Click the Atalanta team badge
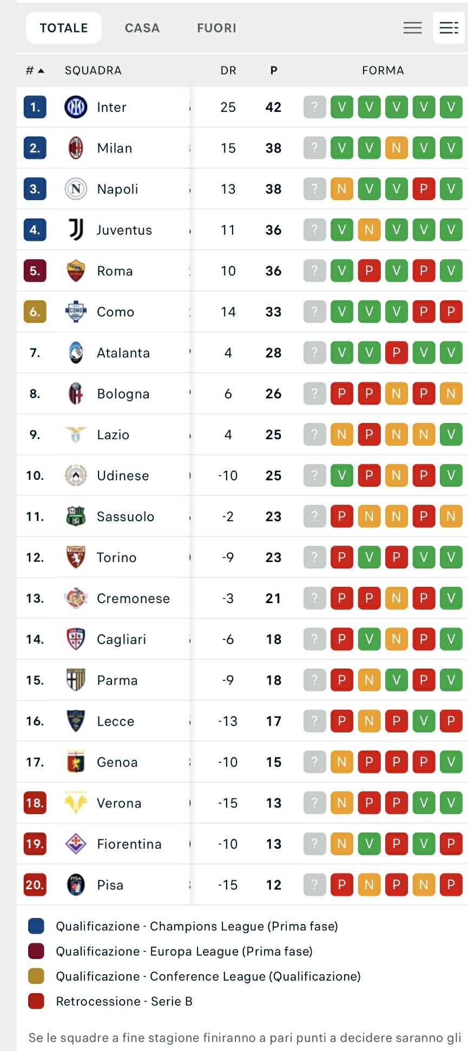The image size is (468, 1051). [76, 353]
